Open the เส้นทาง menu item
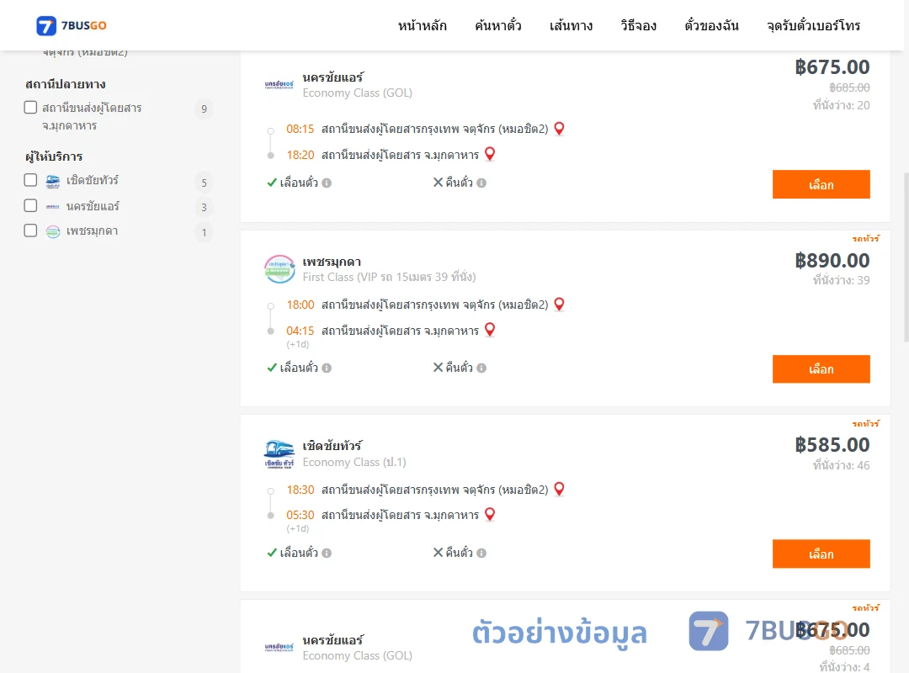 pos(571,25)
